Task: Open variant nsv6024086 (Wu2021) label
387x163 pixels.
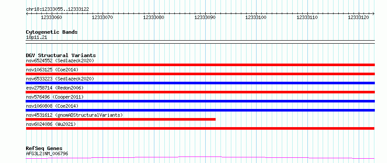Action: [51, 124]
